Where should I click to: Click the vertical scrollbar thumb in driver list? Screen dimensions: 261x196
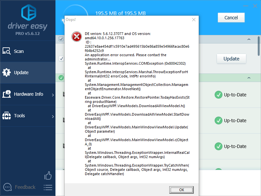coord(259,46)
